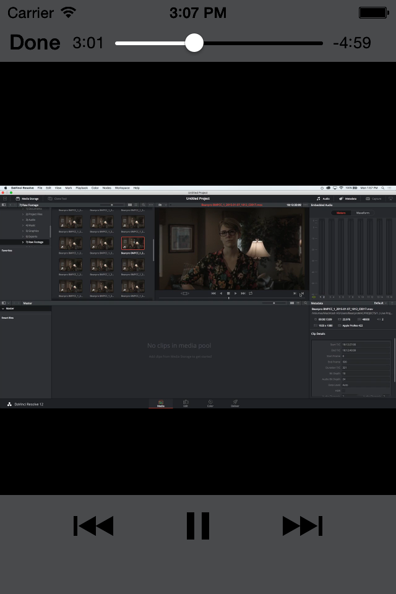Click the mark in point icon
The width and height of the screenshot is (396, 594).
pyautogui.click(x=295, y=293)
